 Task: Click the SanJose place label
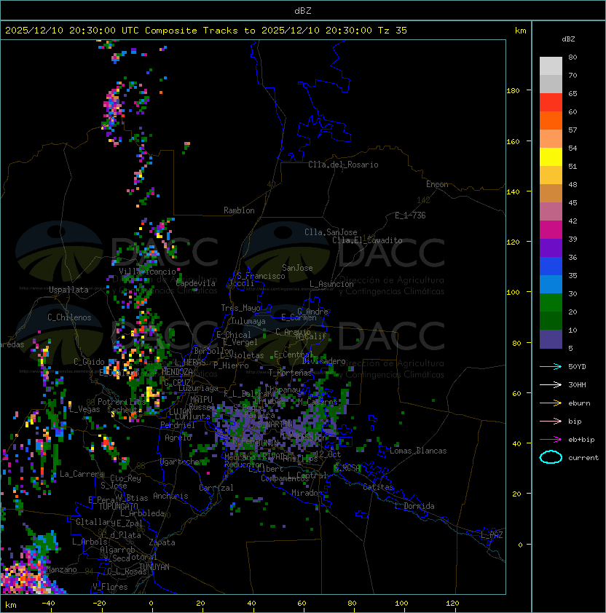point(297,268)
